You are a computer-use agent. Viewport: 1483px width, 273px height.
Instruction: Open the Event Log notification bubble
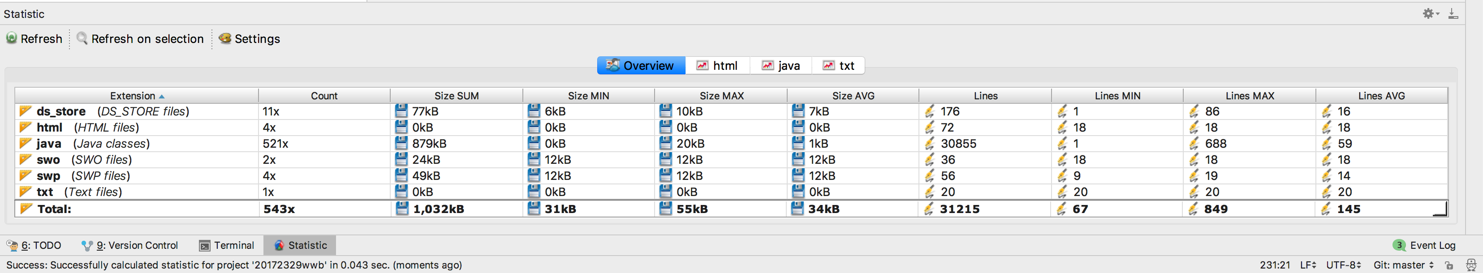(1400, 245)
